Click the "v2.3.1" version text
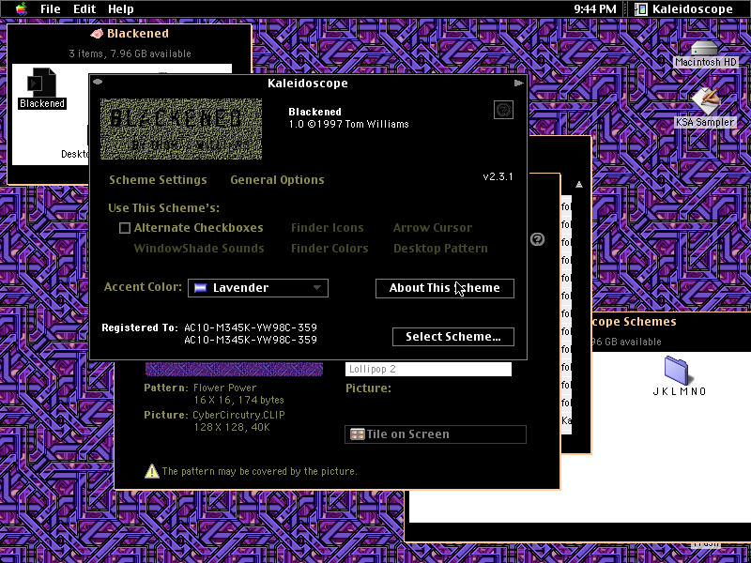 click(x=498, y=176)
